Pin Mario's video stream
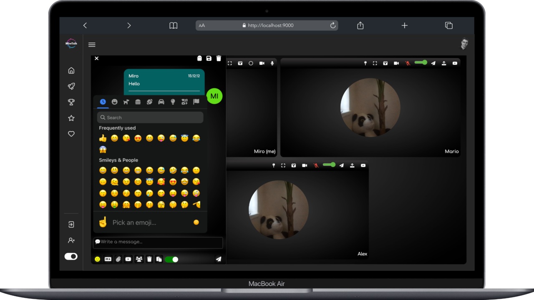Screen dimensions: 534x300 pos(365,63)
